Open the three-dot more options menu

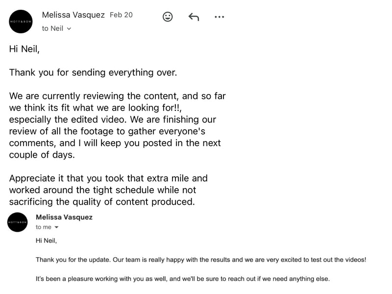tap(219, 17)
